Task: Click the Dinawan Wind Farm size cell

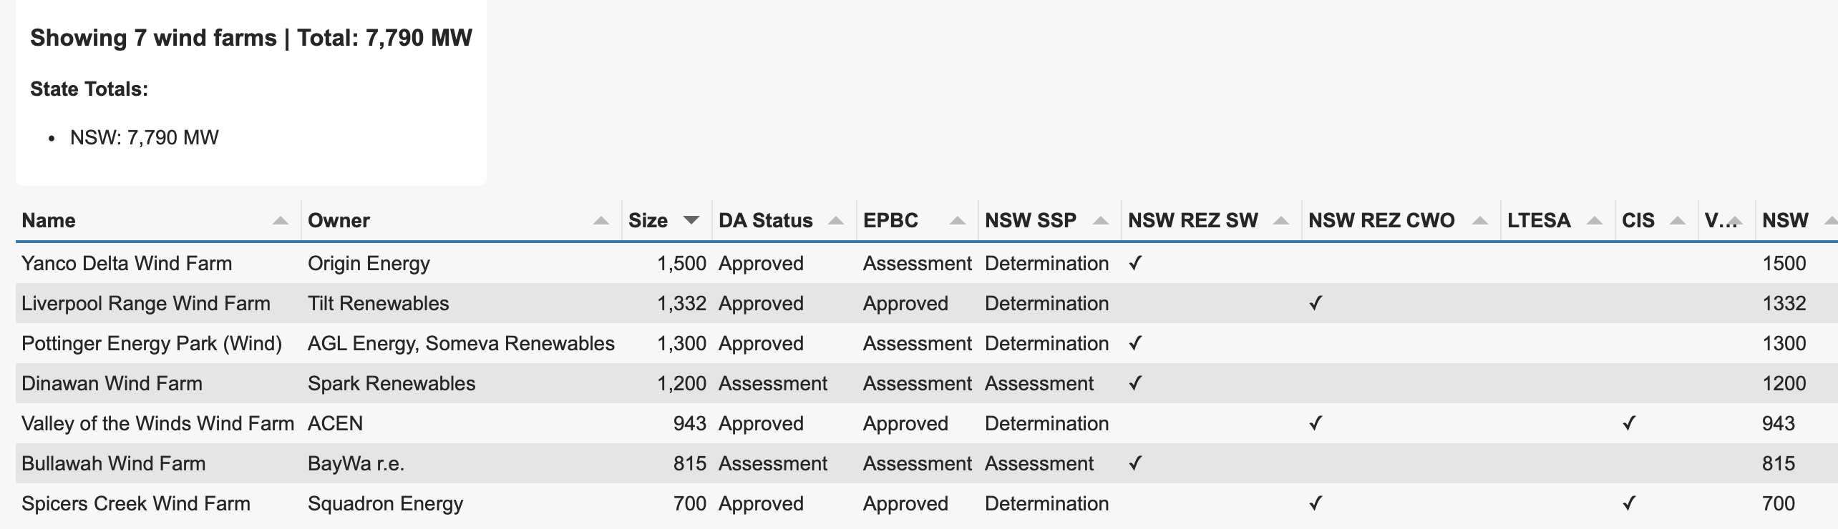Action: point(681,384)
